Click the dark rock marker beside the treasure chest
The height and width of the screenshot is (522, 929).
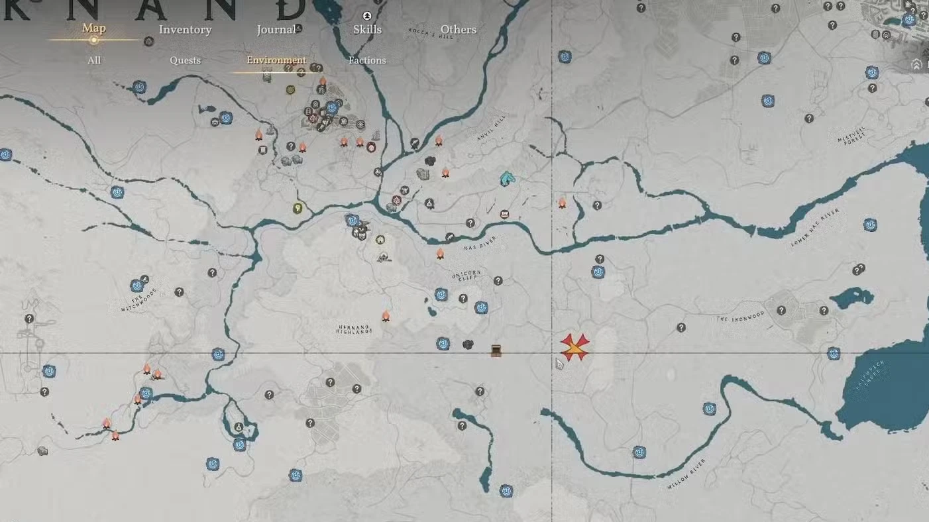468,344
